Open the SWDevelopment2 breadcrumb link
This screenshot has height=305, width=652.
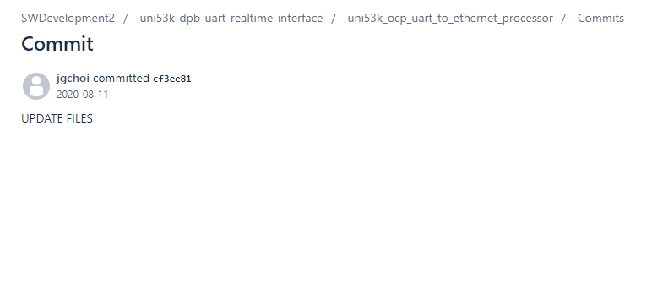click(x=68, y=19)
